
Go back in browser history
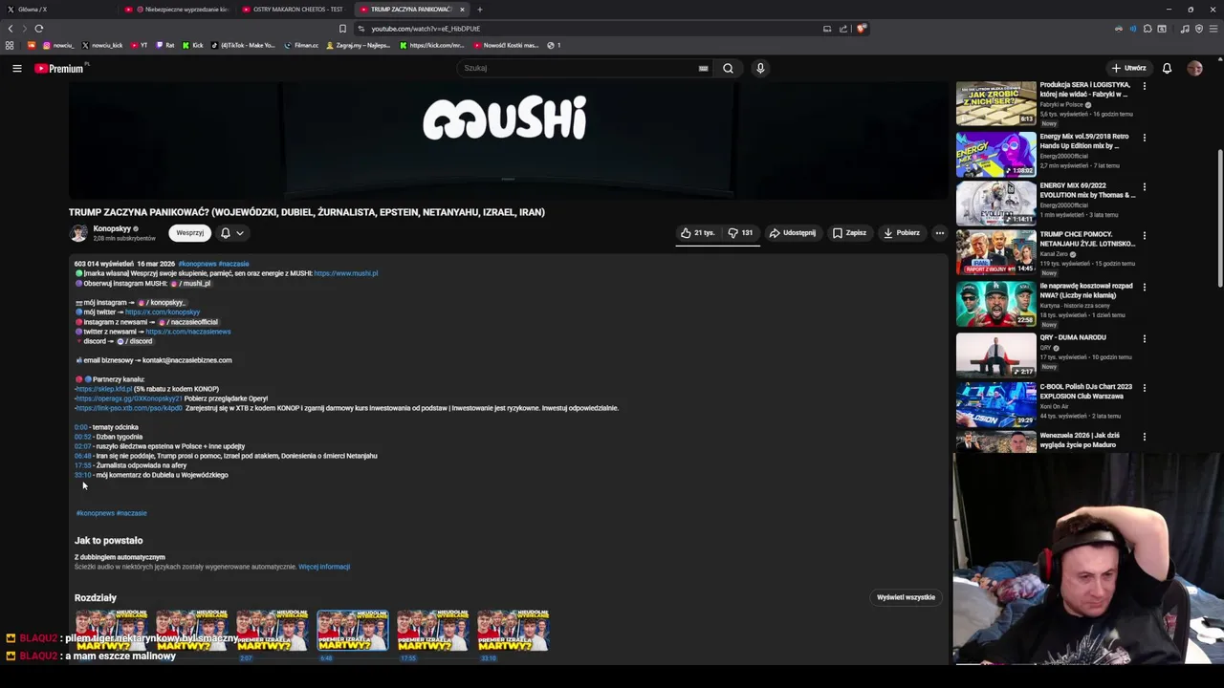pos(11,29)
